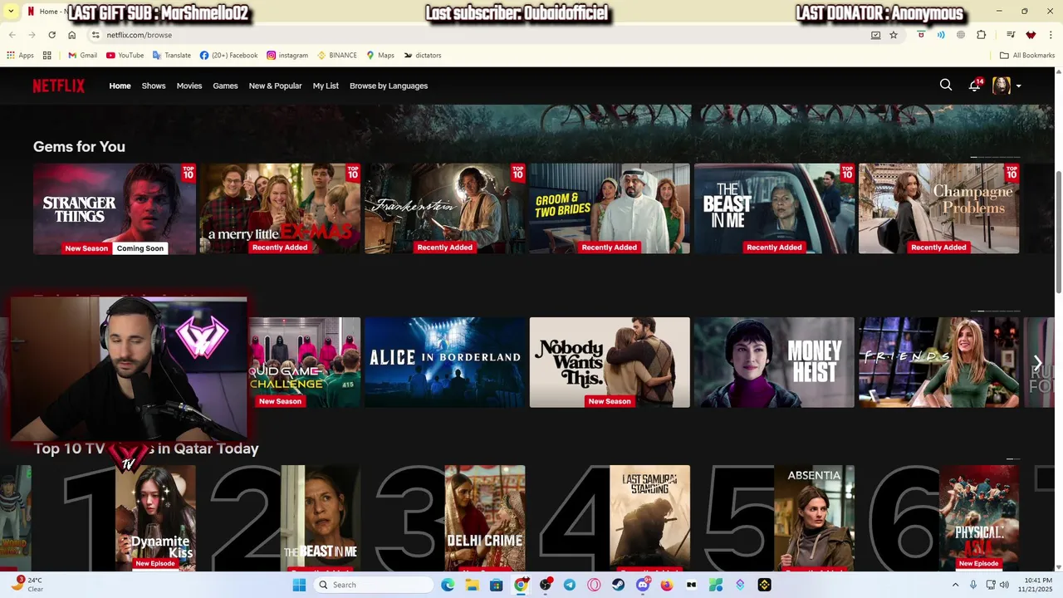Open the tab search dropdown in Chrome
The image size is (1063, 598).
pos(11,12)
